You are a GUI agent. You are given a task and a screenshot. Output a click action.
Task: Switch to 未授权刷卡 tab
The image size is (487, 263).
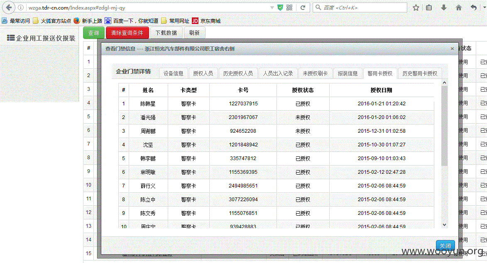[315, 73]
